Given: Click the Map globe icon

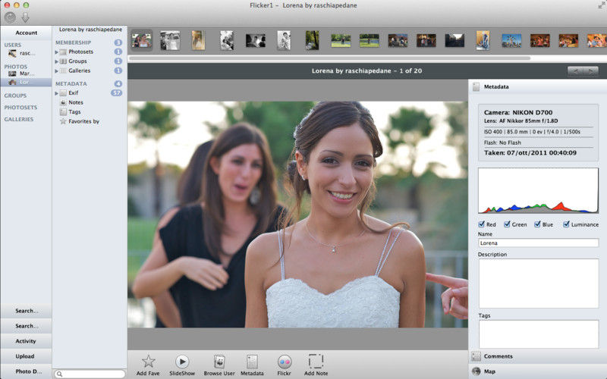Looking at the screenshot, I should click(476, 371).
